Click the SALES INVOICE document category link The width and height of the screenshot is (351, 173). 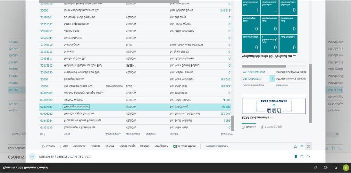point(253,79)
